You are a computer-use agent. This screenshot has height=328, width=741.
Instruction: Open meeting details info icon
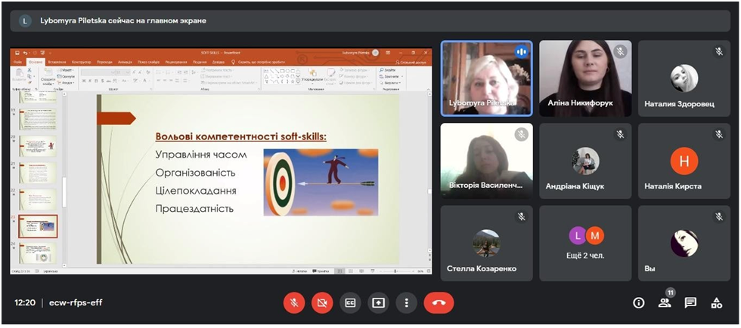pyautogui.click(x=639, y=302)
